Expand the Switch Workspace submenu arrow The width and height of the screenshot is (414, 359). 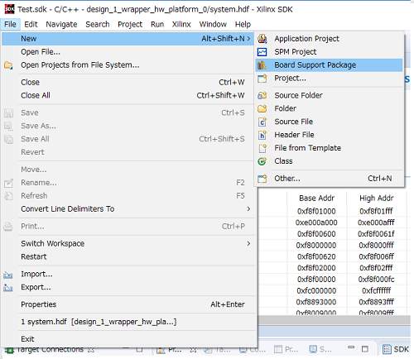(x=248, y=244)
